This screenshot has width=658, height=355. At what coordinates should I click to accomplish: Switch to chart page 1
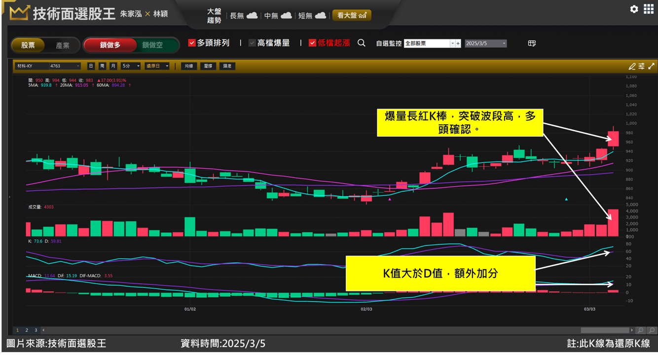[x=18, y=330]
